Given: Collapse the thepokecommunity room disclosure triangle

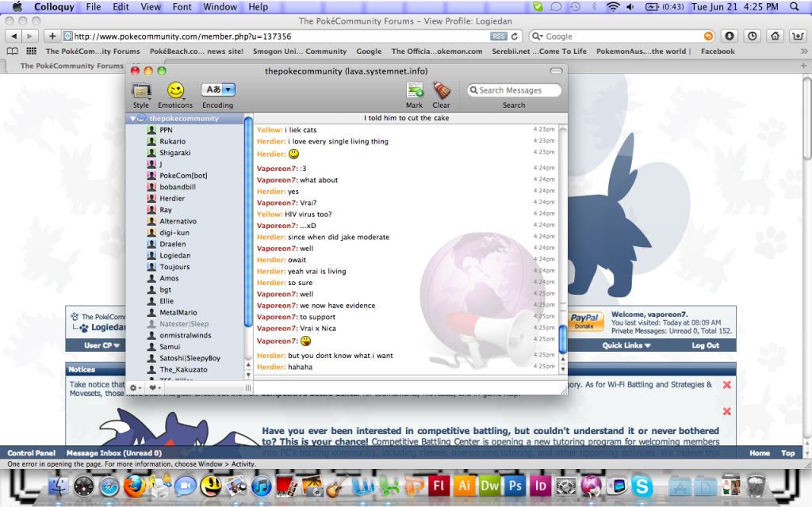Looking at the screenshot, I should coord(132,119).
